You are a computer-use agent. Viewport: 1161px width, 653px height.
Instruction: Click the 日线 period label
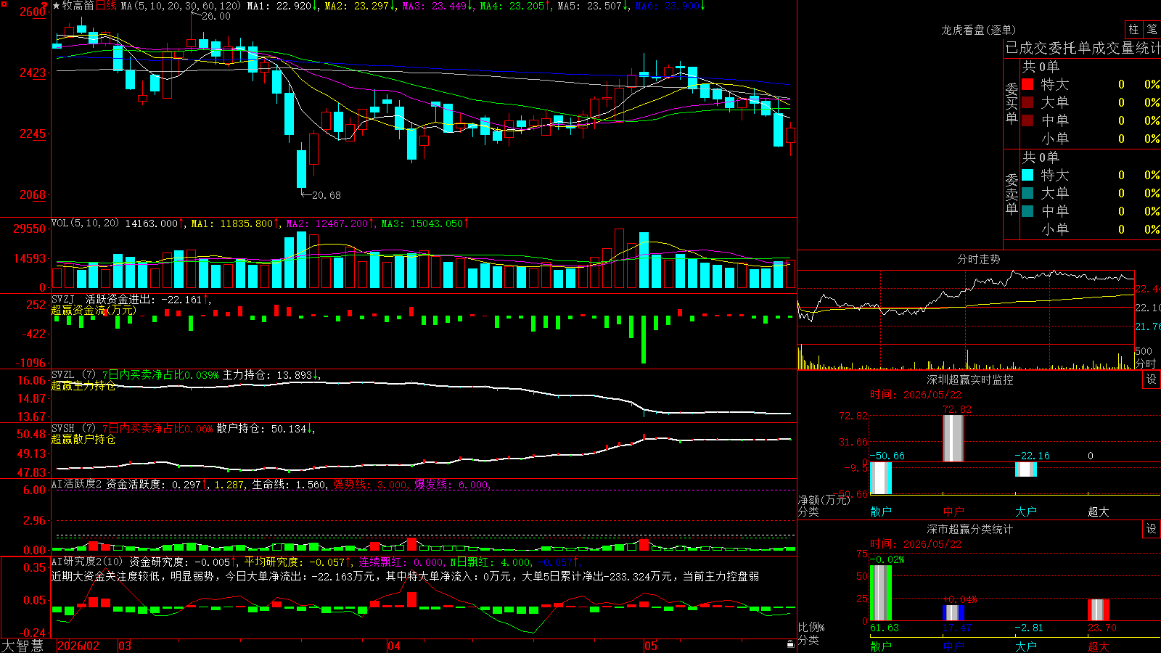pos(106,6)
